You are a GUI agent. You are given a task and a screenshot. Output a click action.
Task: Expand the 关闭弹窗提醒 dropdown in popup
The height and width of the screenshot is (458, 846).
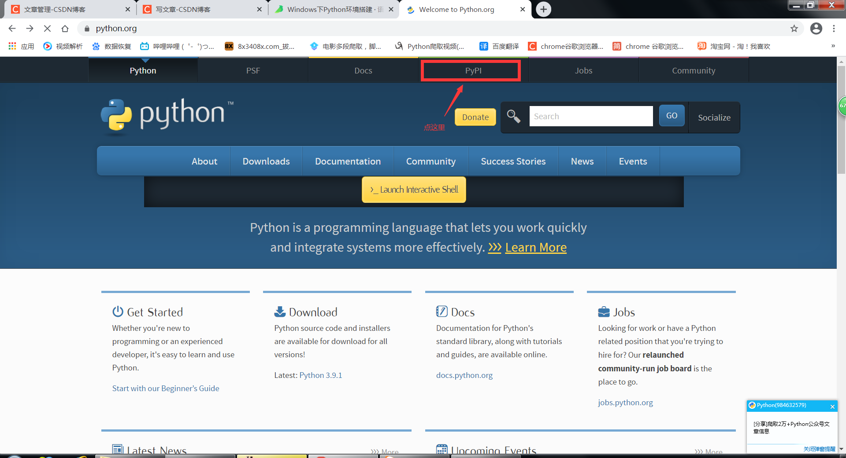coord(819,449)
